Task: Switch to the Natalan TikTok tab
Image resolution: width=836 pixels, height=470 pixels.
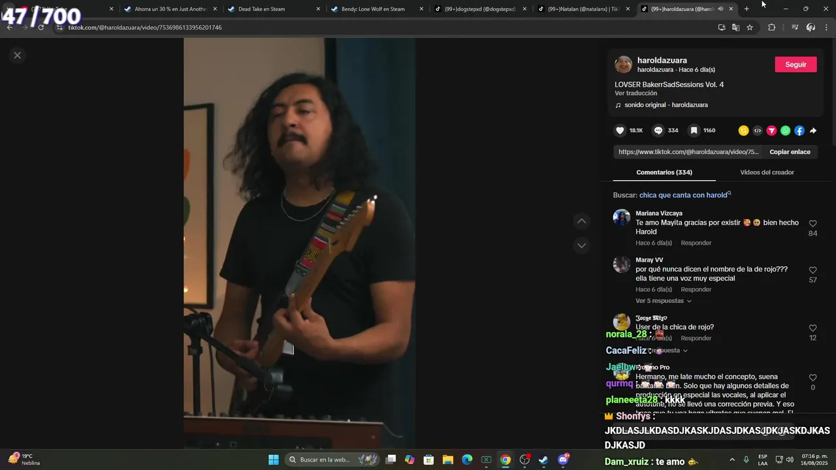Action: [583, 9]
